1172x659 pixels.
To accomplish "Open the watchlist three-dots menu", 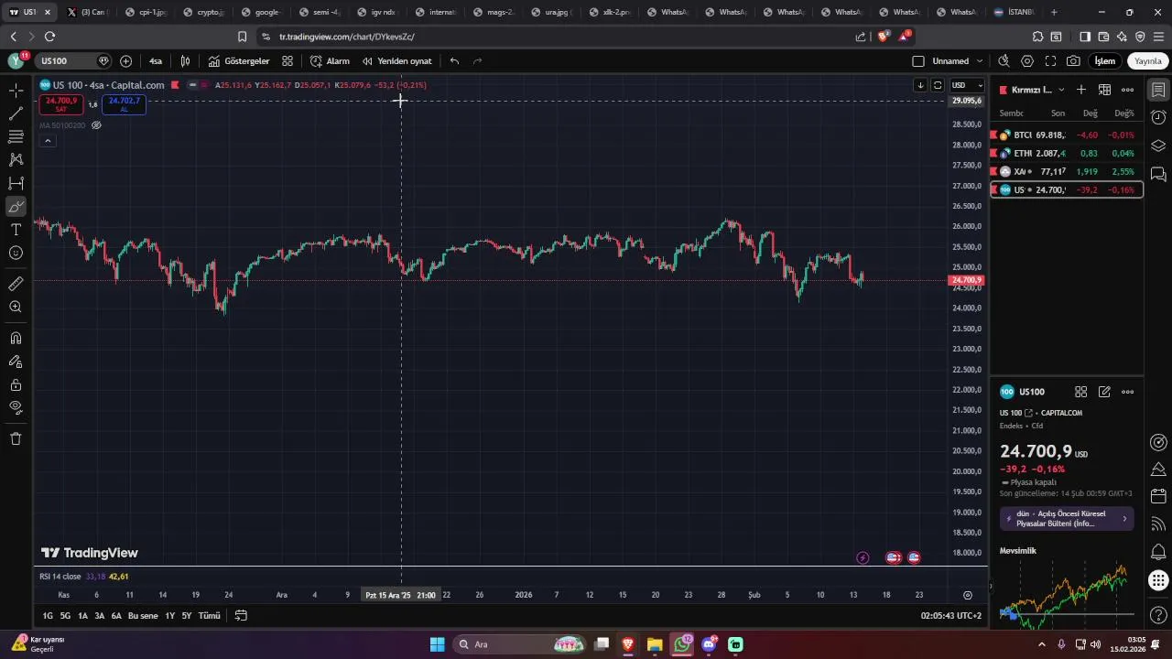I will click(1128, 90).
